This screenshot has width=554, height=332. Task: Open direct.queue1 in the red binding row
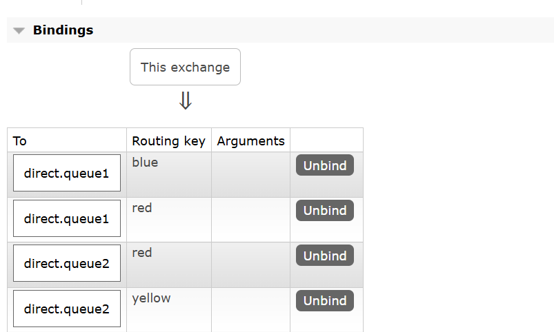click(x=67, y=218)
